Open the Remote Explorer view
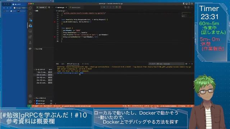230x129 pixels. [x=30, y=31]
